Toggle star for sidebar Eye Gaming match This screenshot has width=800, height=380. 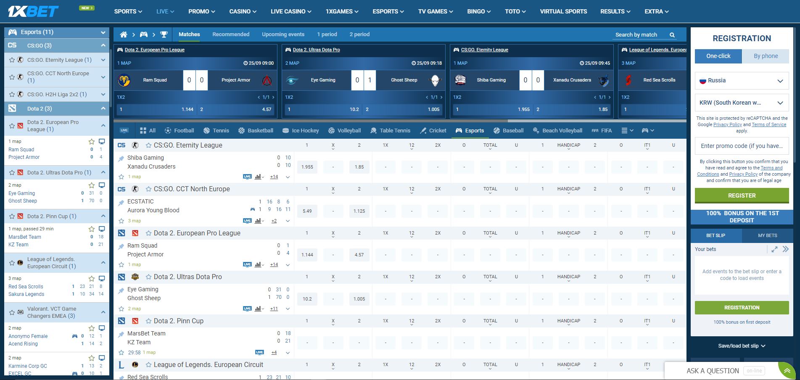91,185
